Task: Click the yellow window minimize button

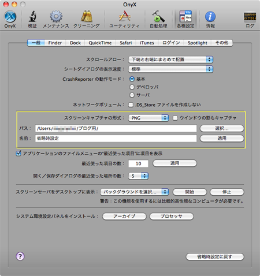Action: [x=14, y=4]
